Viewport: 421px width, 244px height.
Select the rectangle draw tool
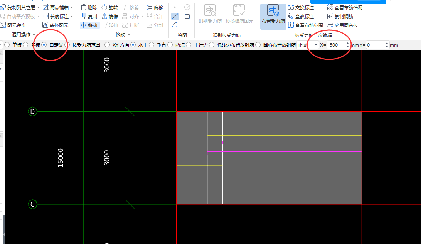pos(187,16)
